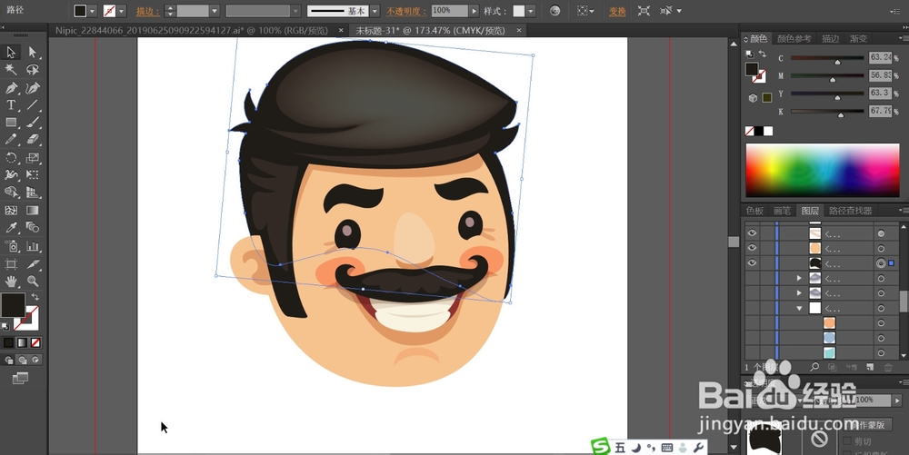909x455 pixels.
Task: Enable the 剪切 clip checkbox
Action: [x=847, y=440]
